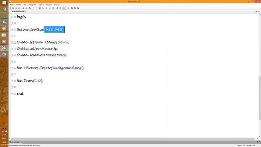
Task: Create a new file from toolbar
Action: [x=10, y=8]
